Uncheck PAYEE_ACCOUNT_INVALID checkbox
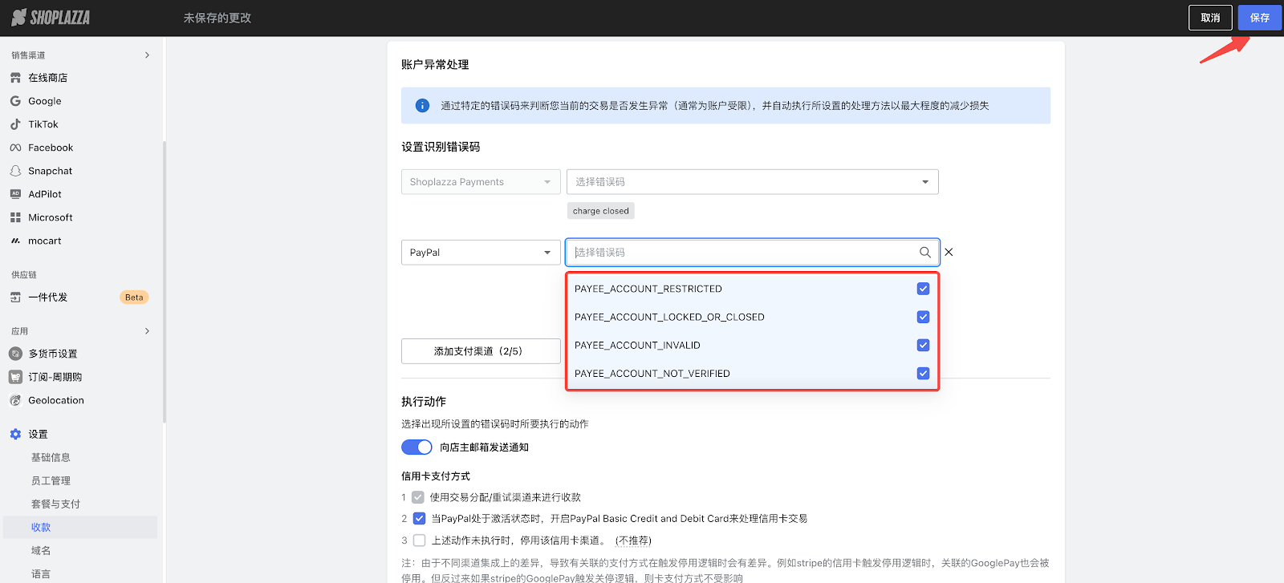This screenshot has height=583, width=1284. pos(923,346)
